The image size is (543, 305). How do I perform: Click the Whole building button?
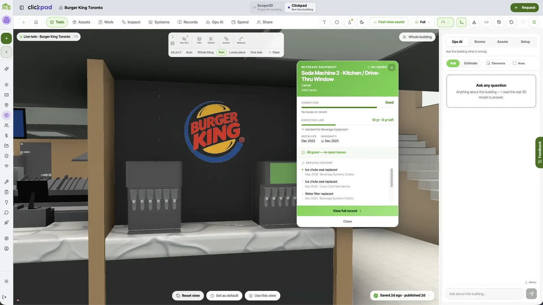(x=417, y=37)
